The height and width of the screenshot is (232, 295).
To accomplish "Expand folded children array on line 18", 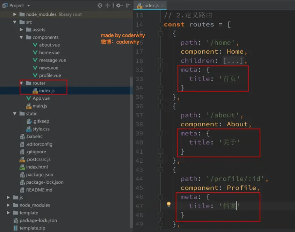I will pyautogui.click(x=160, y=61).
